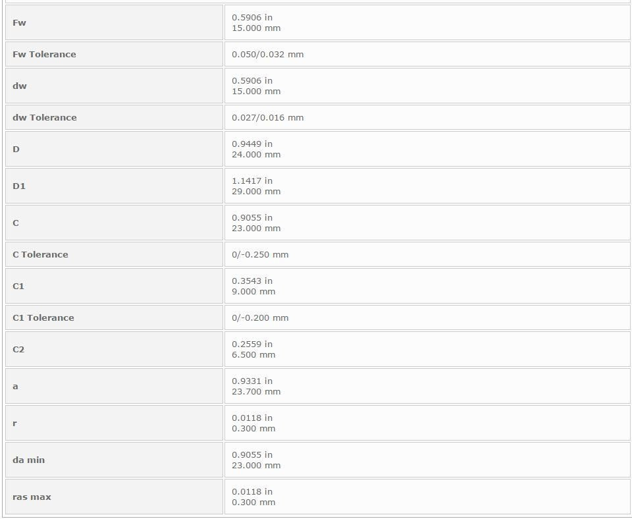This screenshot has width=632, height=519.
Task: Click the C Tolerance label
Action: pyautogui.click(x=40, y=254)
